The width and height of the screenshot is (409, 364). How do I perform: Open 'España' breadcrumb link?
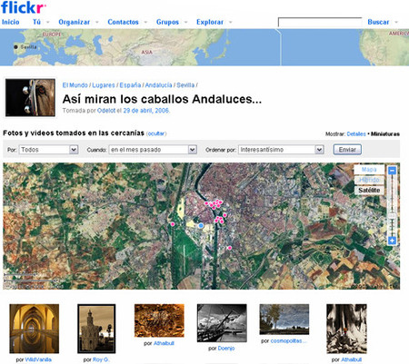130,85
